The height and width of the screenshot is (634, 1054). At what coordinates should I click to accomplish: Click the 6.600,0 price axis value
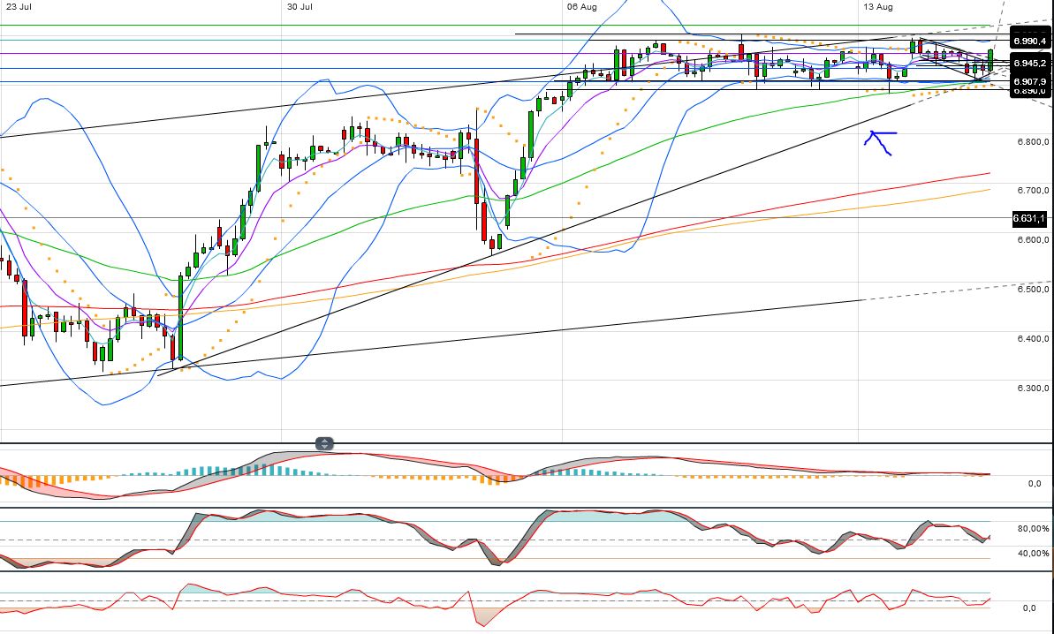[x=1033, y=240]
